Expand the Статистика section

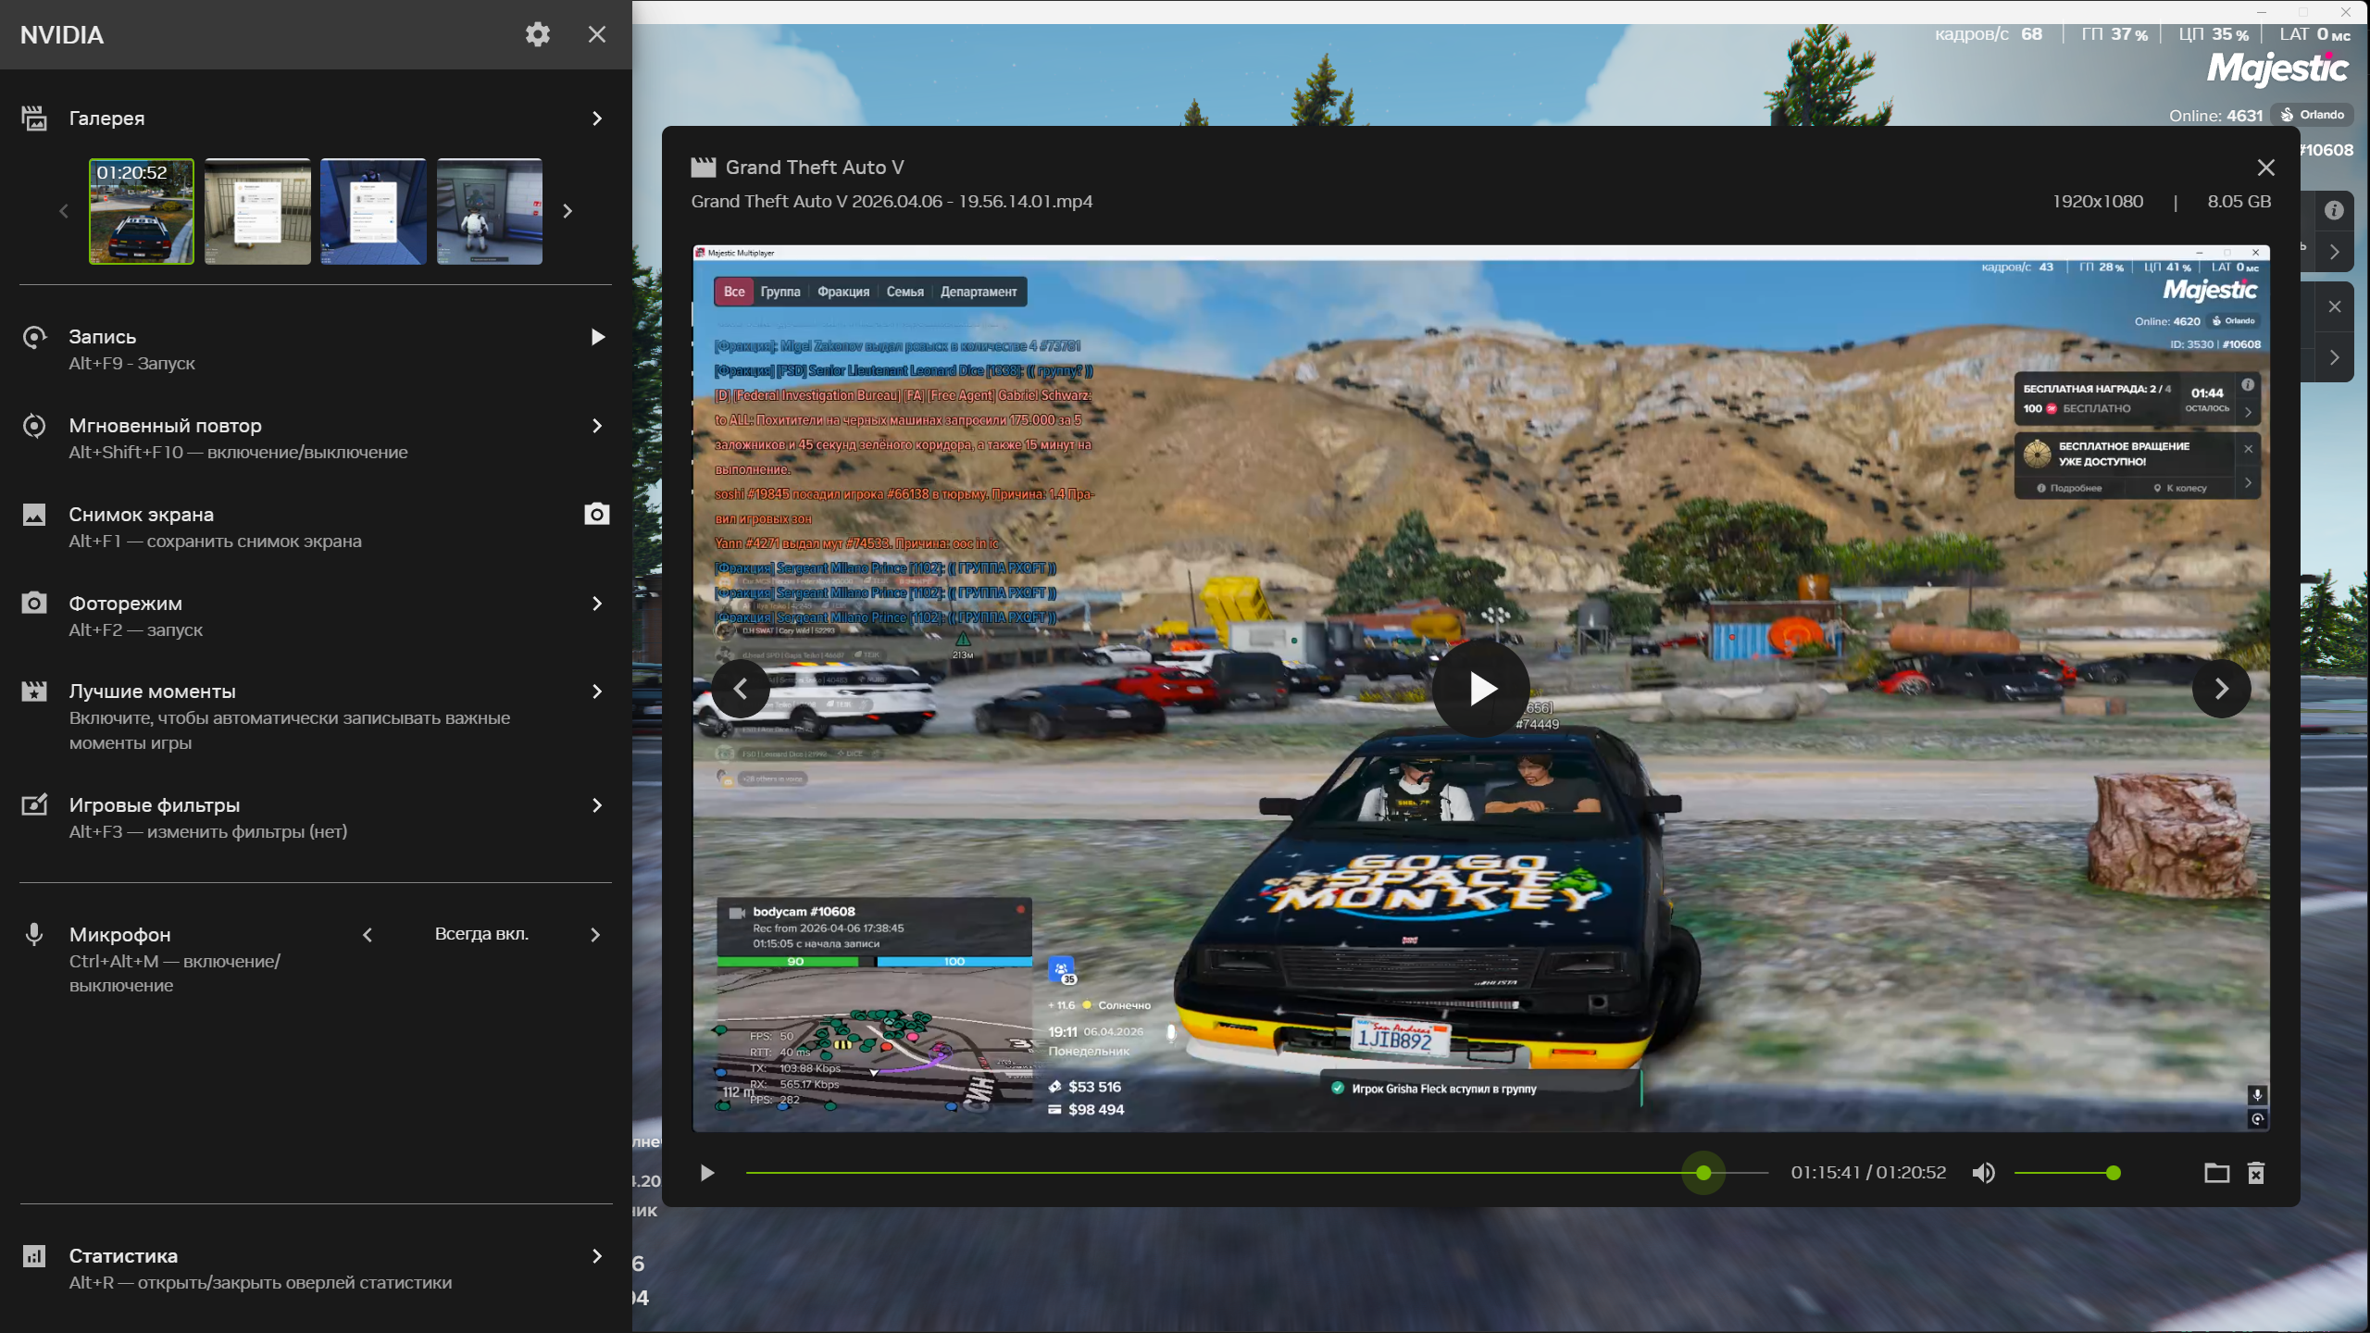pyautogui.click(x=597, y=1256)
